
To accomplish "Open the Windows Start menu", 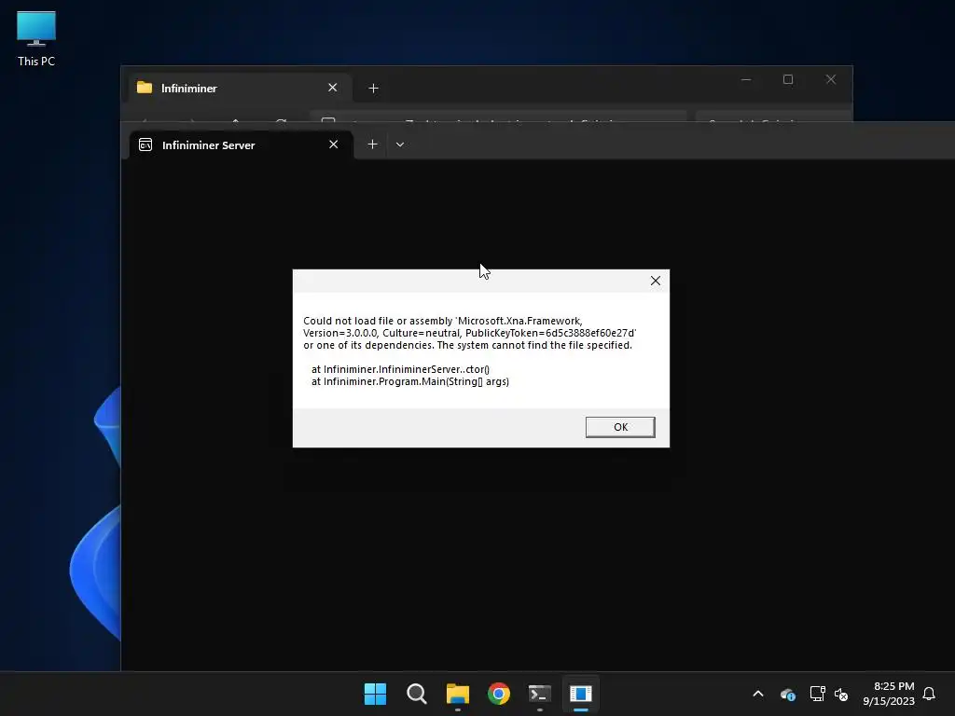I will tap(375, 694).
